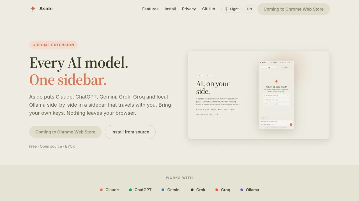Image resolution: width=359 pixels, height=201 pixels.
Task: Visit the GitHub nav link
Action: point(209,9)
